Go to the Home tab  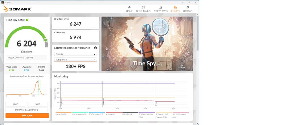tap(129, 9)
